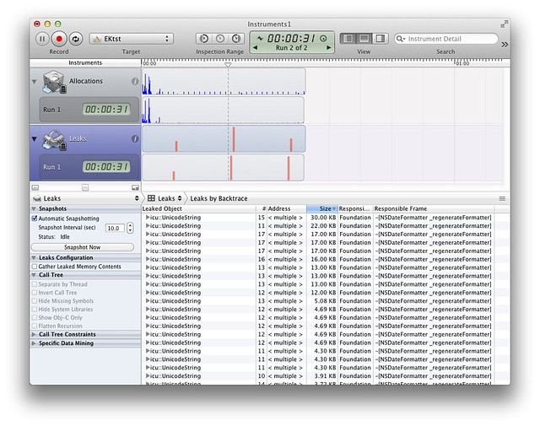Enable Gather Leaked Memory Contents
Screen dimensions: 540x426
(35, 267)
